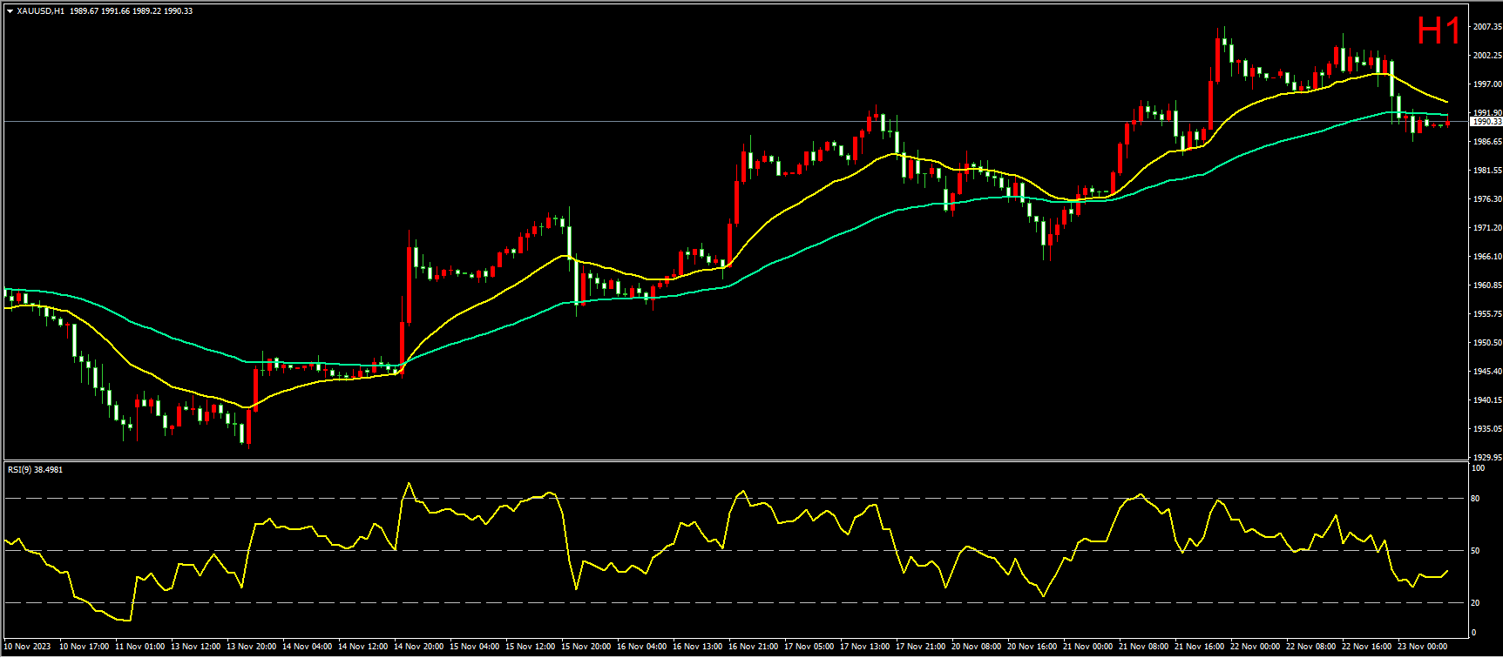Click the 1935.05 price axis label

1486,429
